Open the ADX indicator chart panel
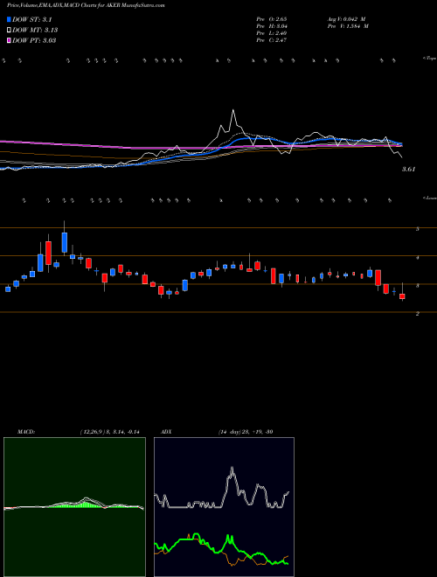The width and height of the screenshot is (437, 577). point(224,507)
